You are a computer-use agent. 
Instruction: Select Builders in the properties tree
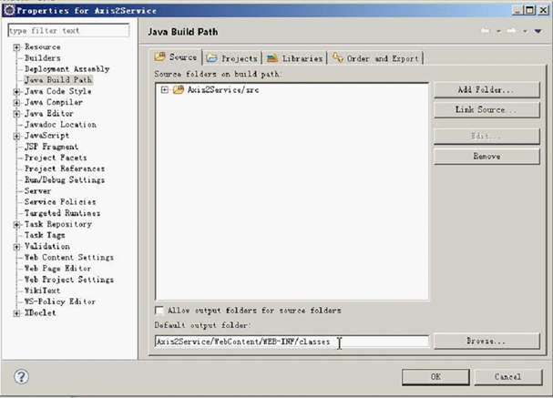pos(43,57)
